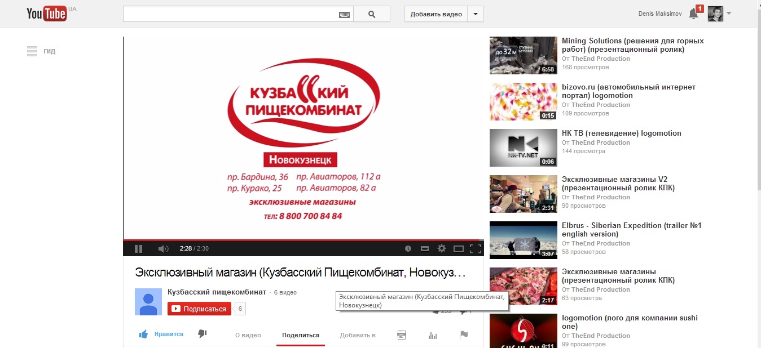Like the video with thumbs up
This screenshot has height=348, width=761.
(x=143, y=334)
